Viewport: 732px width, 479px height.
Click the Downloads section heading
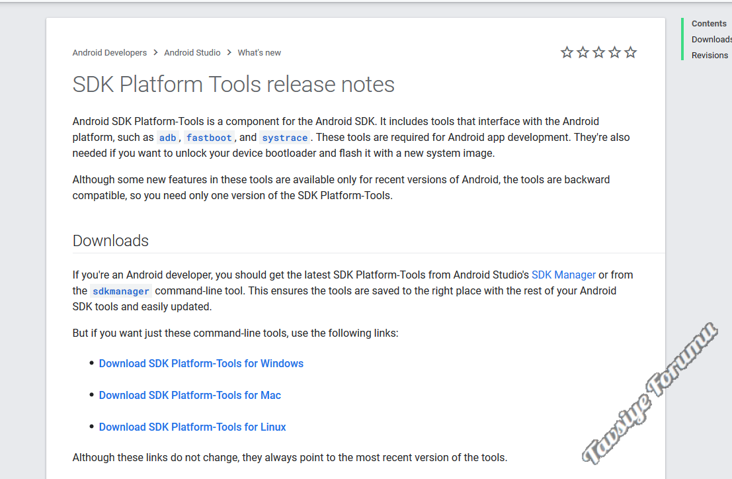click(110, 241)
